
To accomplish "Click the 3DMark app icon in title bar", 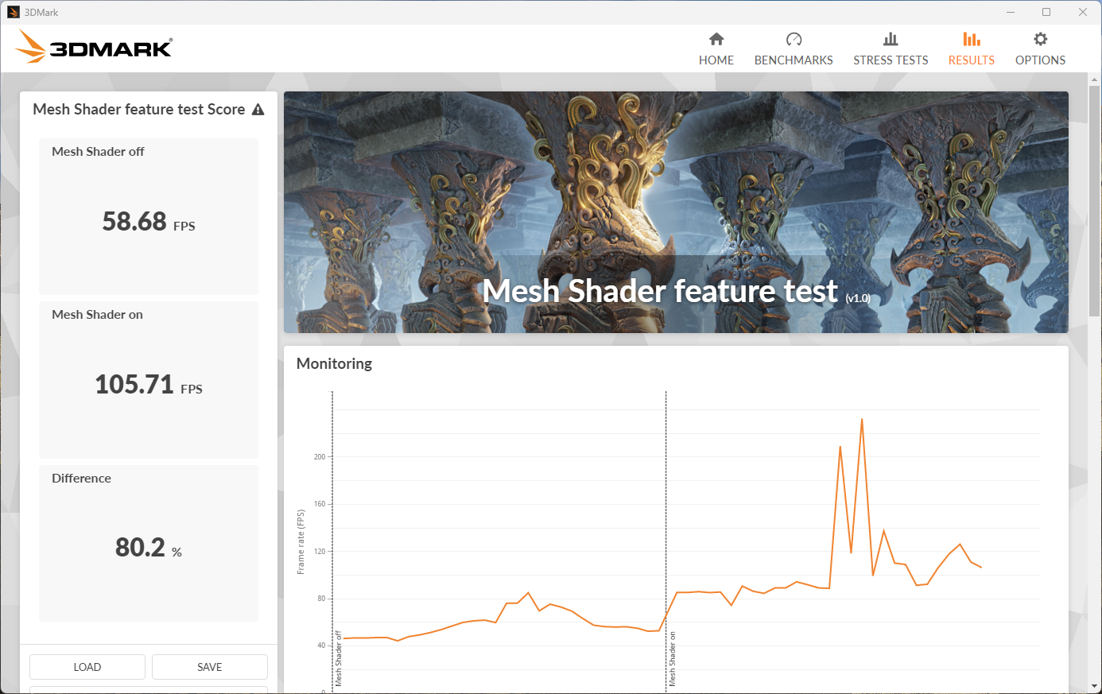I will [13, 12].
